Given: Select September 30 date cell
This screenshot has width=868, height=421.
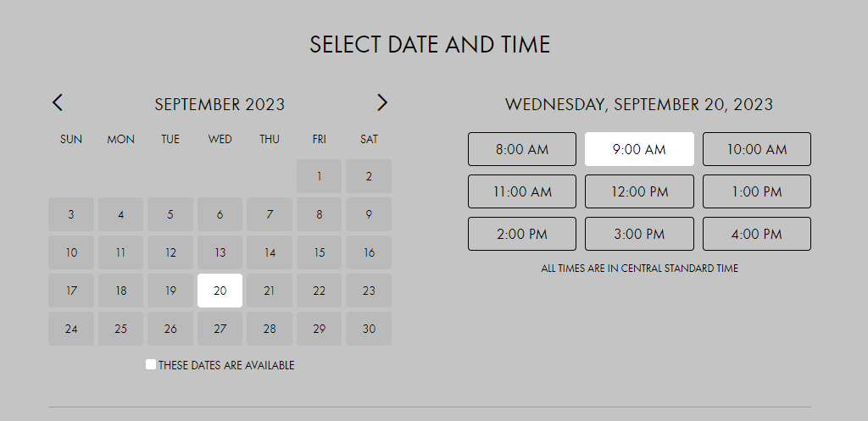Looking at the screenshot, I should (369, 329).
